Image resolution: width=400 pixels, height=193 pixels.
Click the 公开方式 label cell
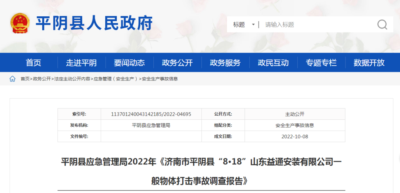pyautogui.click(x=223, y=114)
